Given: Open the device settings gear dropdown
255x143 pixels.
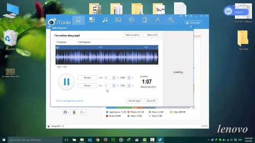Looking at the screenshot, I should pos(82,112).
